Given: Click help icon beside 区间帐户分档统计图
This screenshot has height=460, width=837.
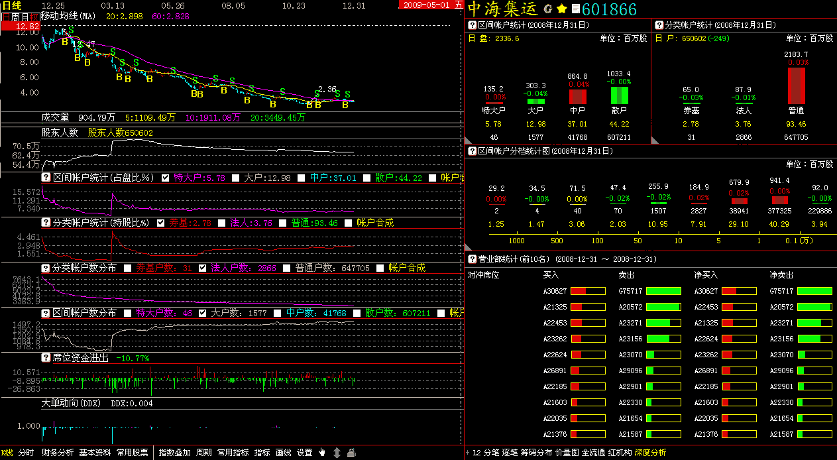Looking at the screenshot, I should pos(473,152).
